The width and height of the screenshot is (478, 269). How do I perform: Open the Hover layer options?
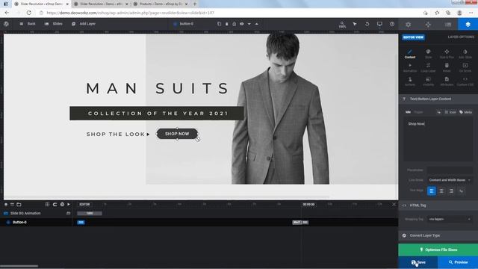447,68
